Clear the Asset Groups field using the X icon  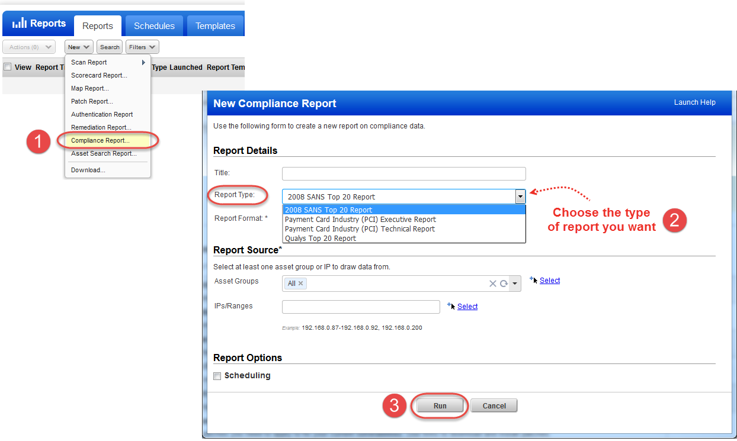(493, 284)
